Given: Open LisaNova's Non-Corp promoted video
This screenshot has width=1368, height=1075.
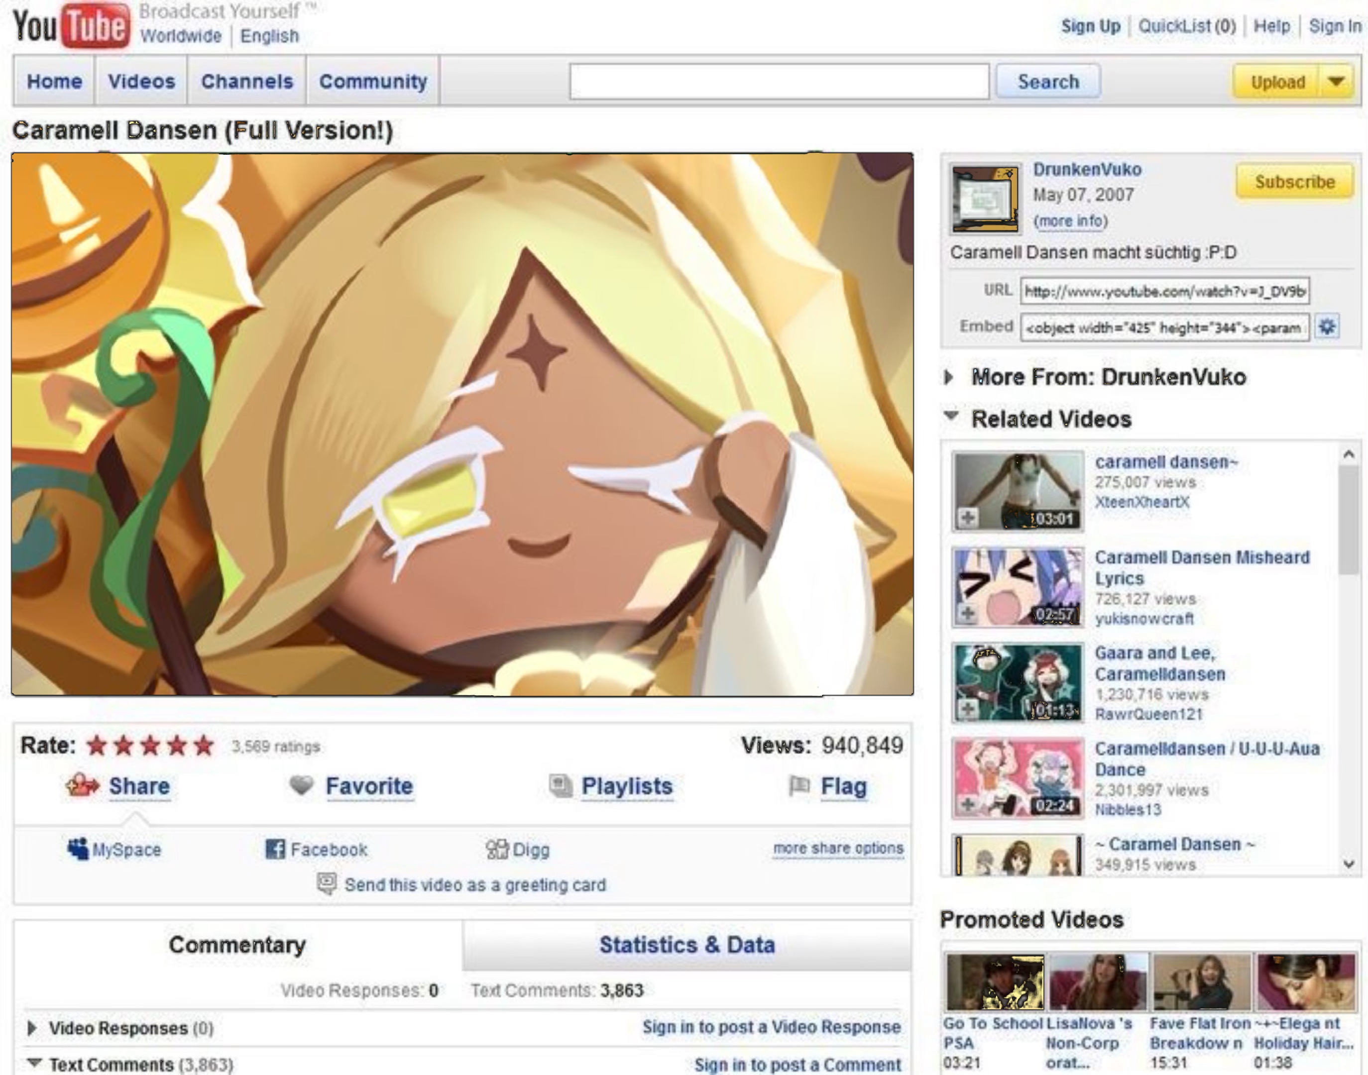Looking at the screenshot, I should [1098, 982].
